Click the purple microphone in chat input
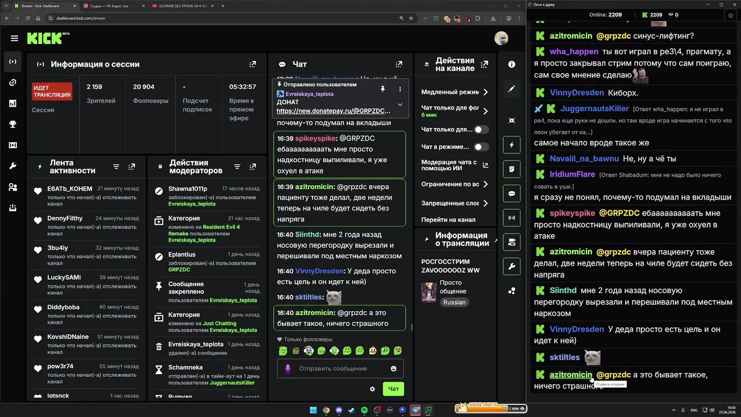 [x=288, y=368]
